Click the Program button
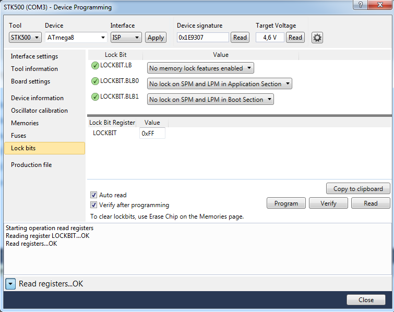 (x=286, y=203)
